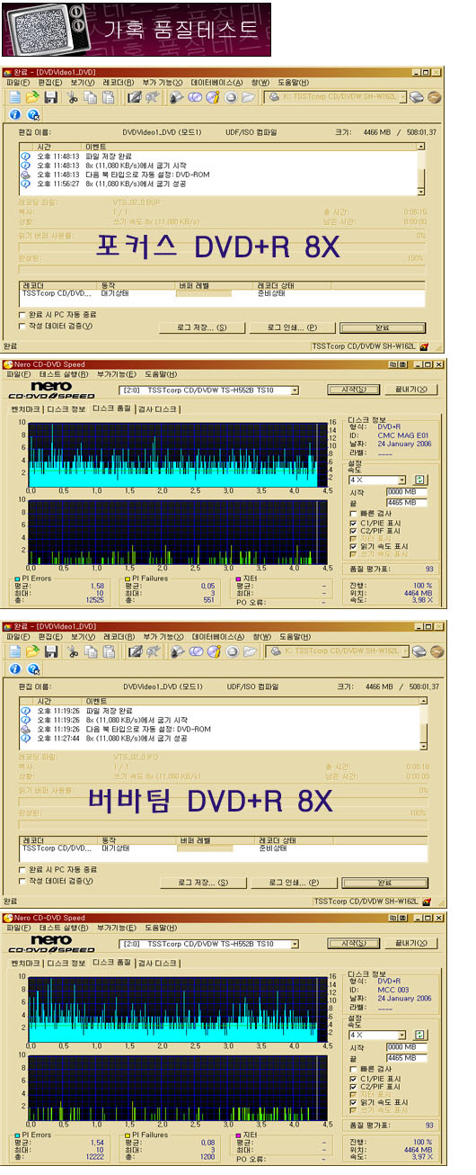Enable 빠른 검사 in CMC MAG E01 window

pyautogui.click(x=353, y=514)
